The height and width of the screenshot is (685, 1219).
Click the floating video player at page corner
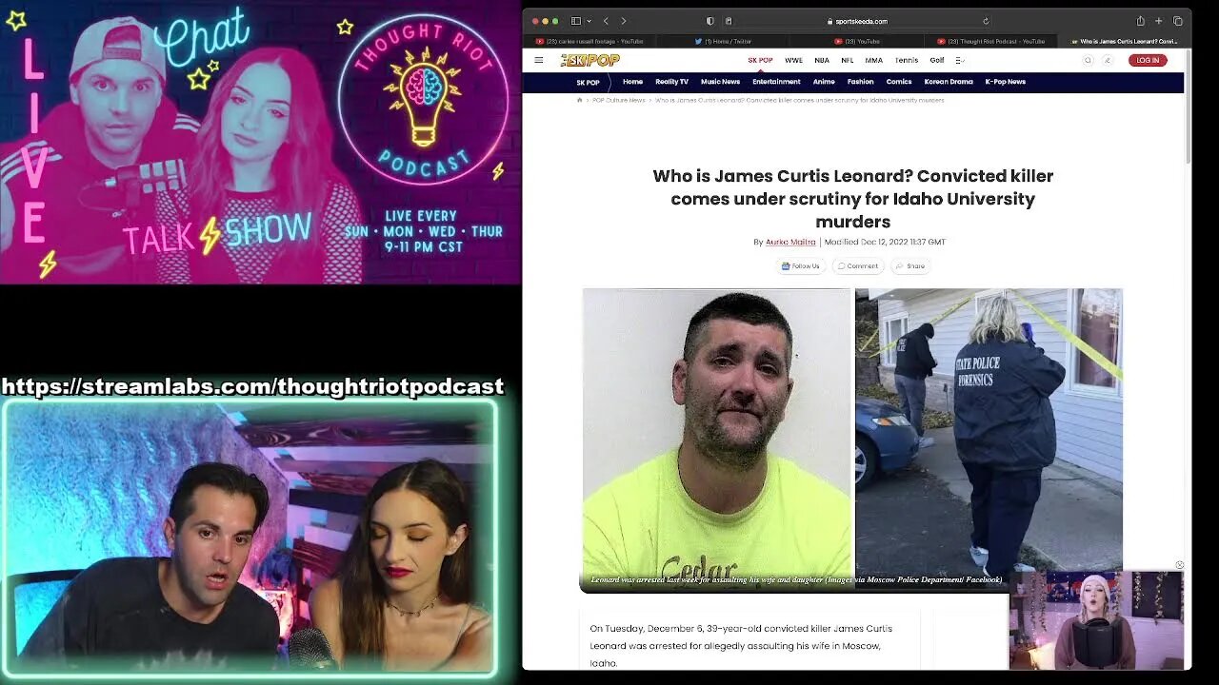(x=1096, y=619)
